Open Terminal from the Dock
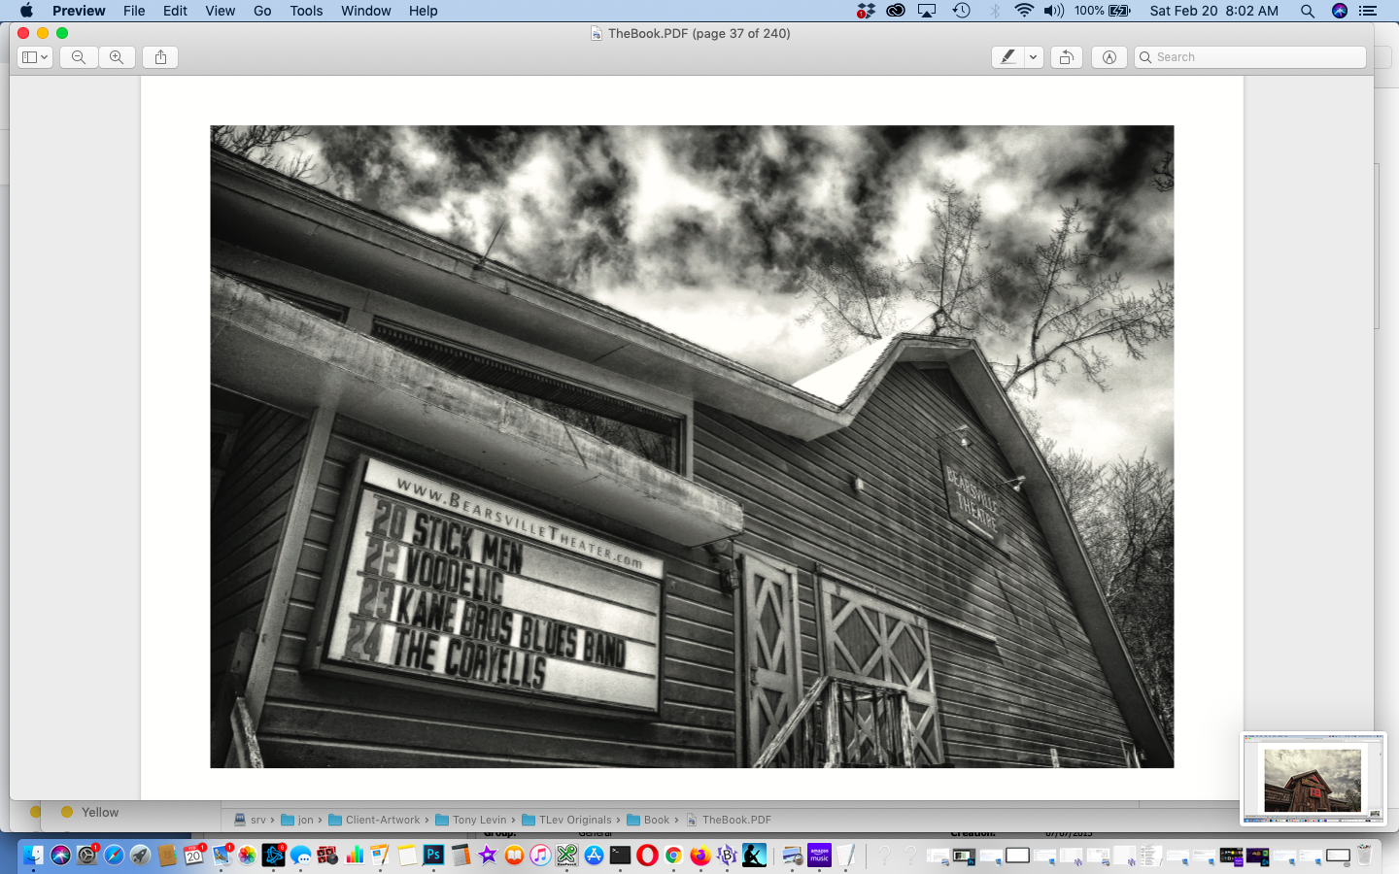 [x=620, y=855]
